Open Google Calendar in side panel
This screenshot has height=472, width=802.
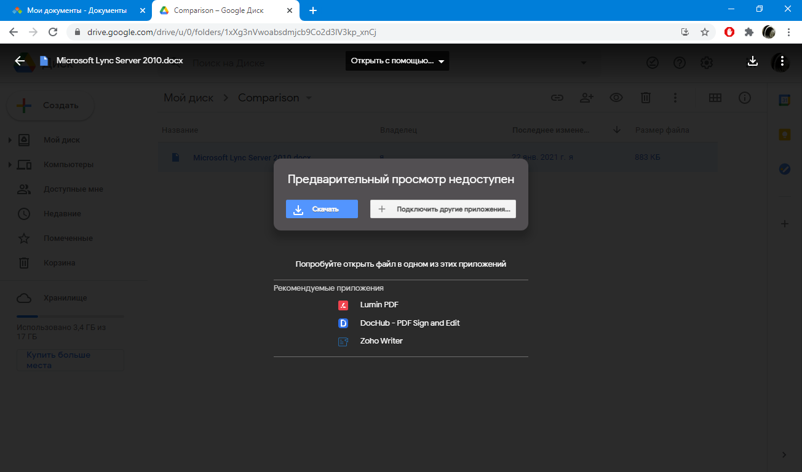[784, 100]
